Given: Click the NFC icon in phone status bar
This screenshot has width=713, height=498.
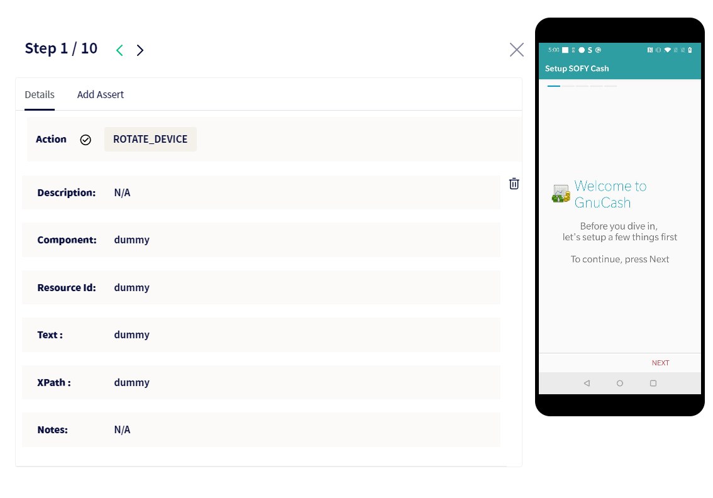Looking at the screenshot, I should point(649,50).
